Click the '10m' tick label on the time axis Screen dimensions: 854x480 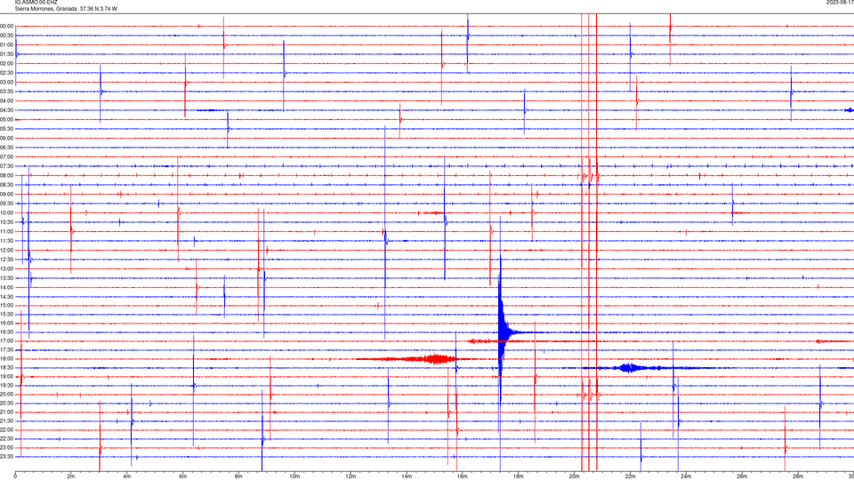tap(294, 476)
